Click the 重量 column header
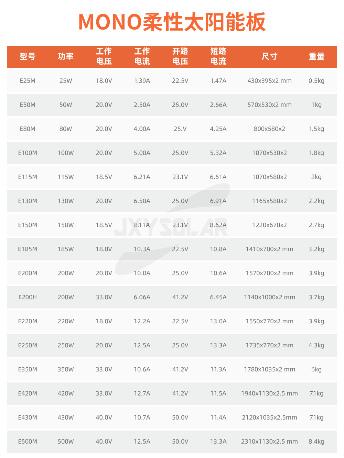This screenshot has width=344, height=458. click(x=316, y=56)
